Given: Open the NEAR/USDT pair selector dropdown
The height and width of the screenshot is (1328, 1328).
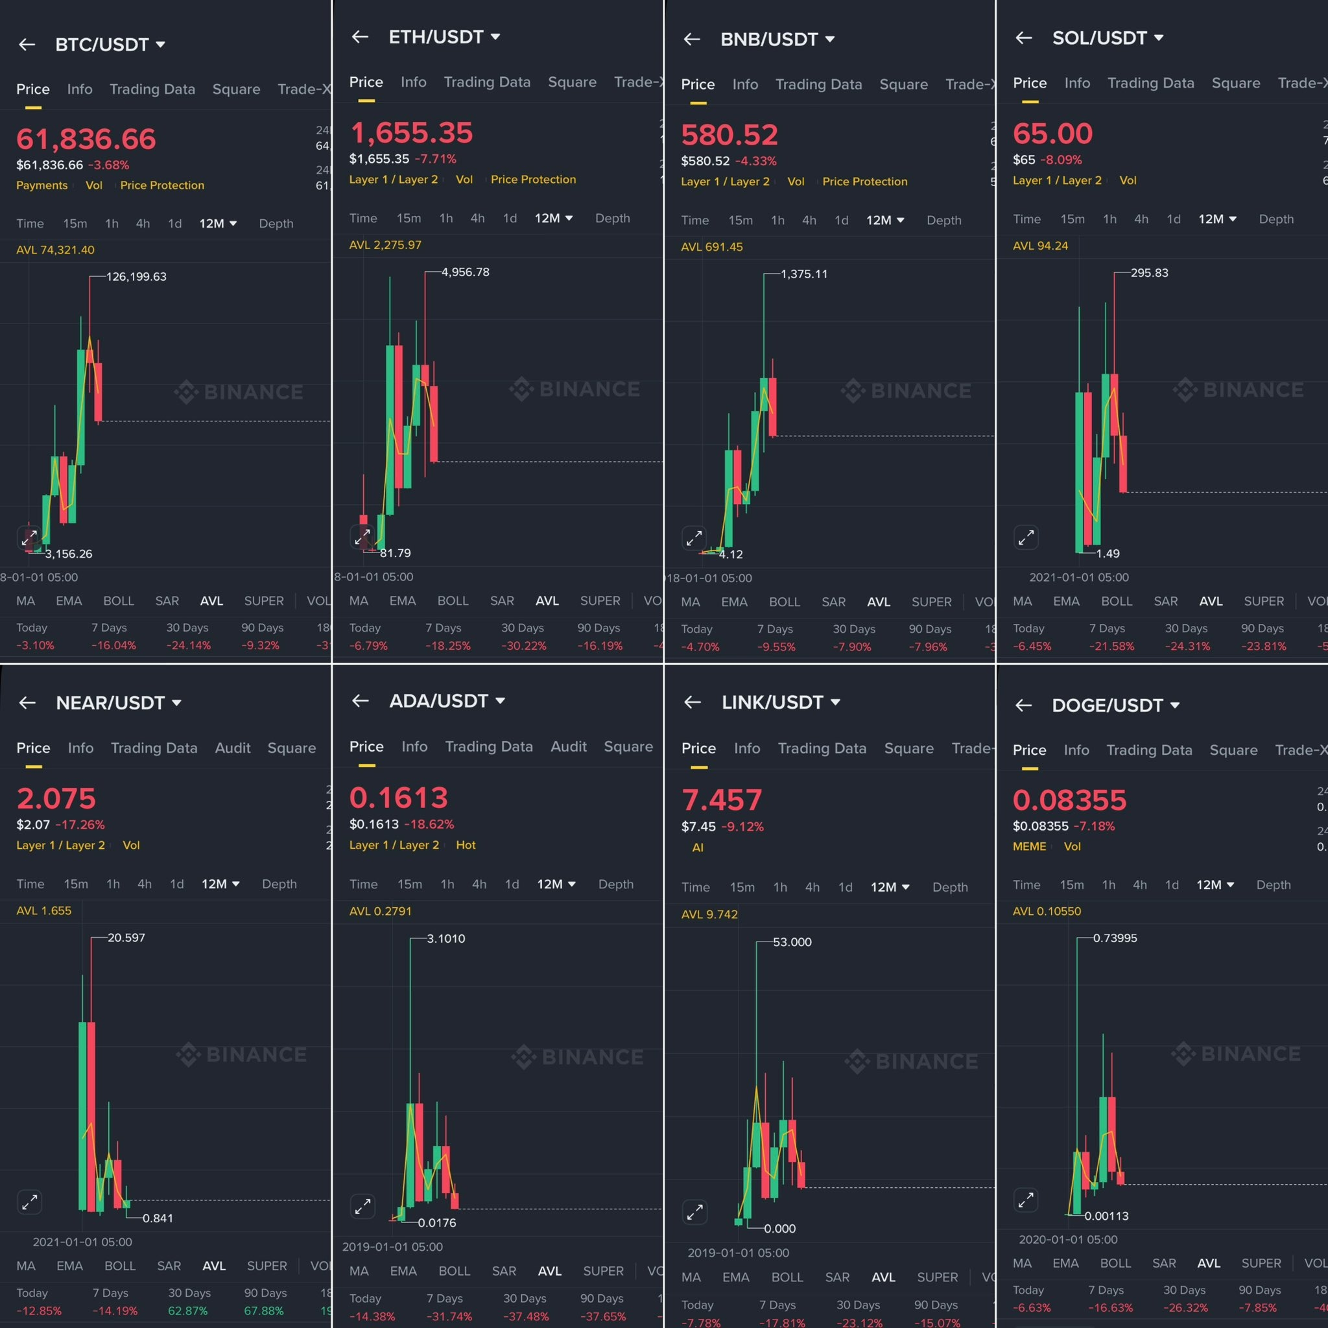Looking at the screenshot, I should 118,702.
